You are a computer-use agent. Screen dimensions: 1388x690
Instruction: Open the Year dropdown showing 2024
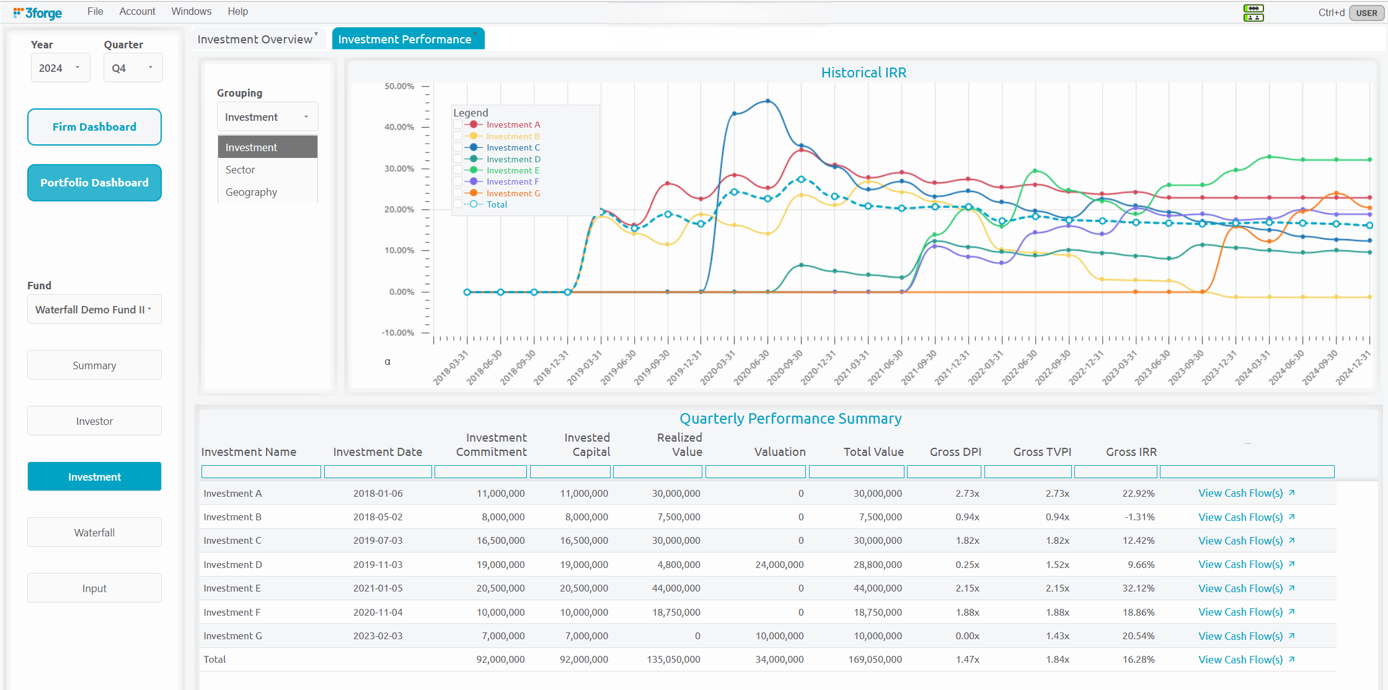60,68
